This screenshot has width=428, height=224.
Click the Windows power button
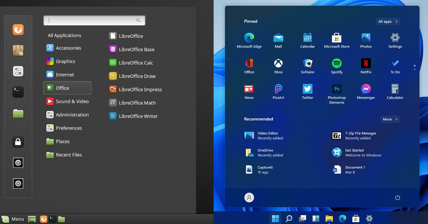[x=398, y=198]
